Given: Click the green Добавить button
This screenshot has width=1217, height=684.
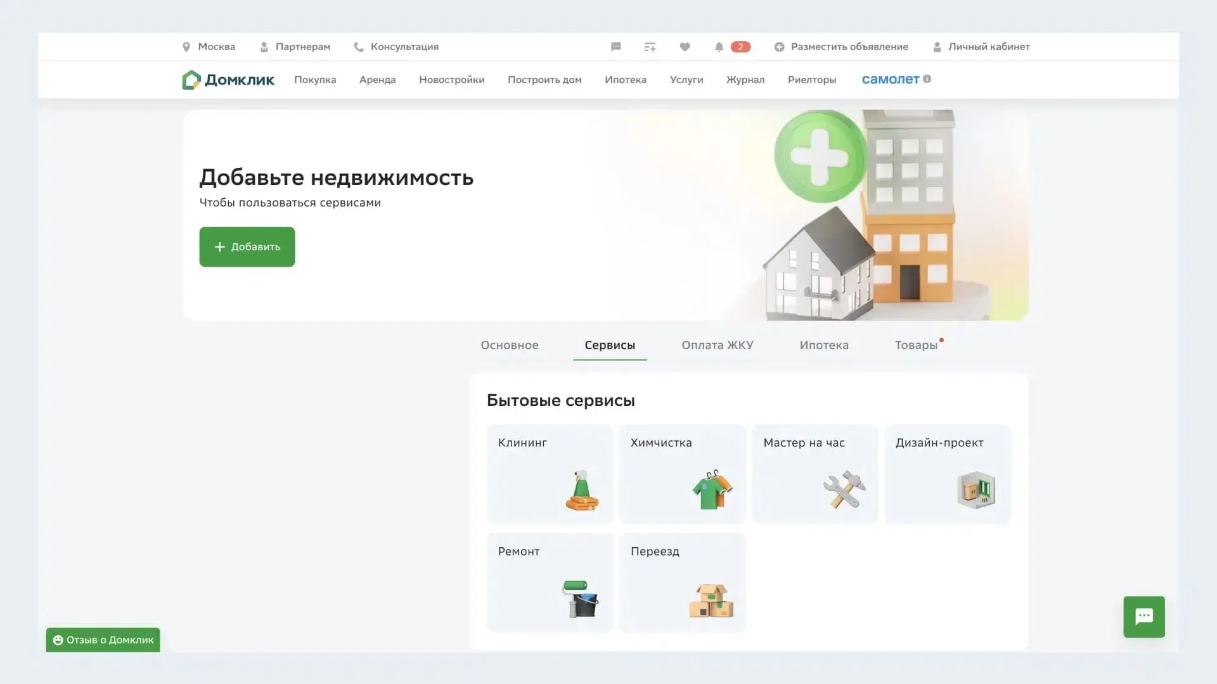Looking at the screenshot, I should (247, 247).
